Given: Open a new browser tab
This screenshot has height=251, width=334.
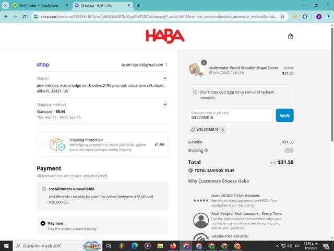Looking at the screenshot, I should point(138,6).
